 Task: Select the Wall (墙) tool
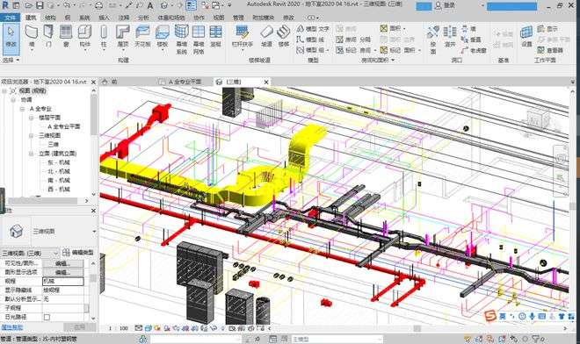(32, 36)
